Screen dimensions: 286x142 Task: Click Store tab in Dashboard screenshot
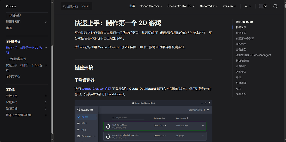click(83, 130)
